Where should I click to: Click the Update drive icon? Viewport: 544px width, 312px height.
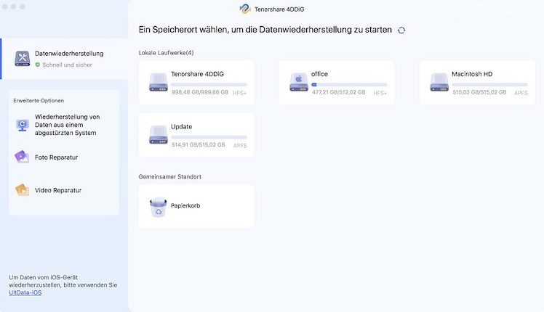[158, 134]
